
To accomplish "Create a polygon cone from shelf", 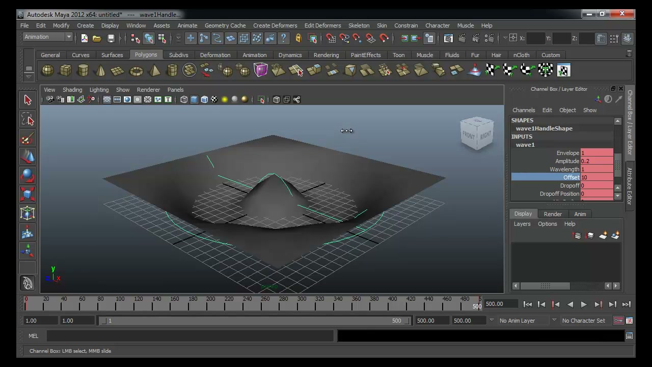I will 100,70.
